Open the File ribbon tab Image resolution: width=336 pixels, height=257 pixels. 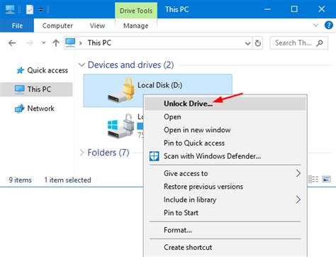tap(17, 26)
